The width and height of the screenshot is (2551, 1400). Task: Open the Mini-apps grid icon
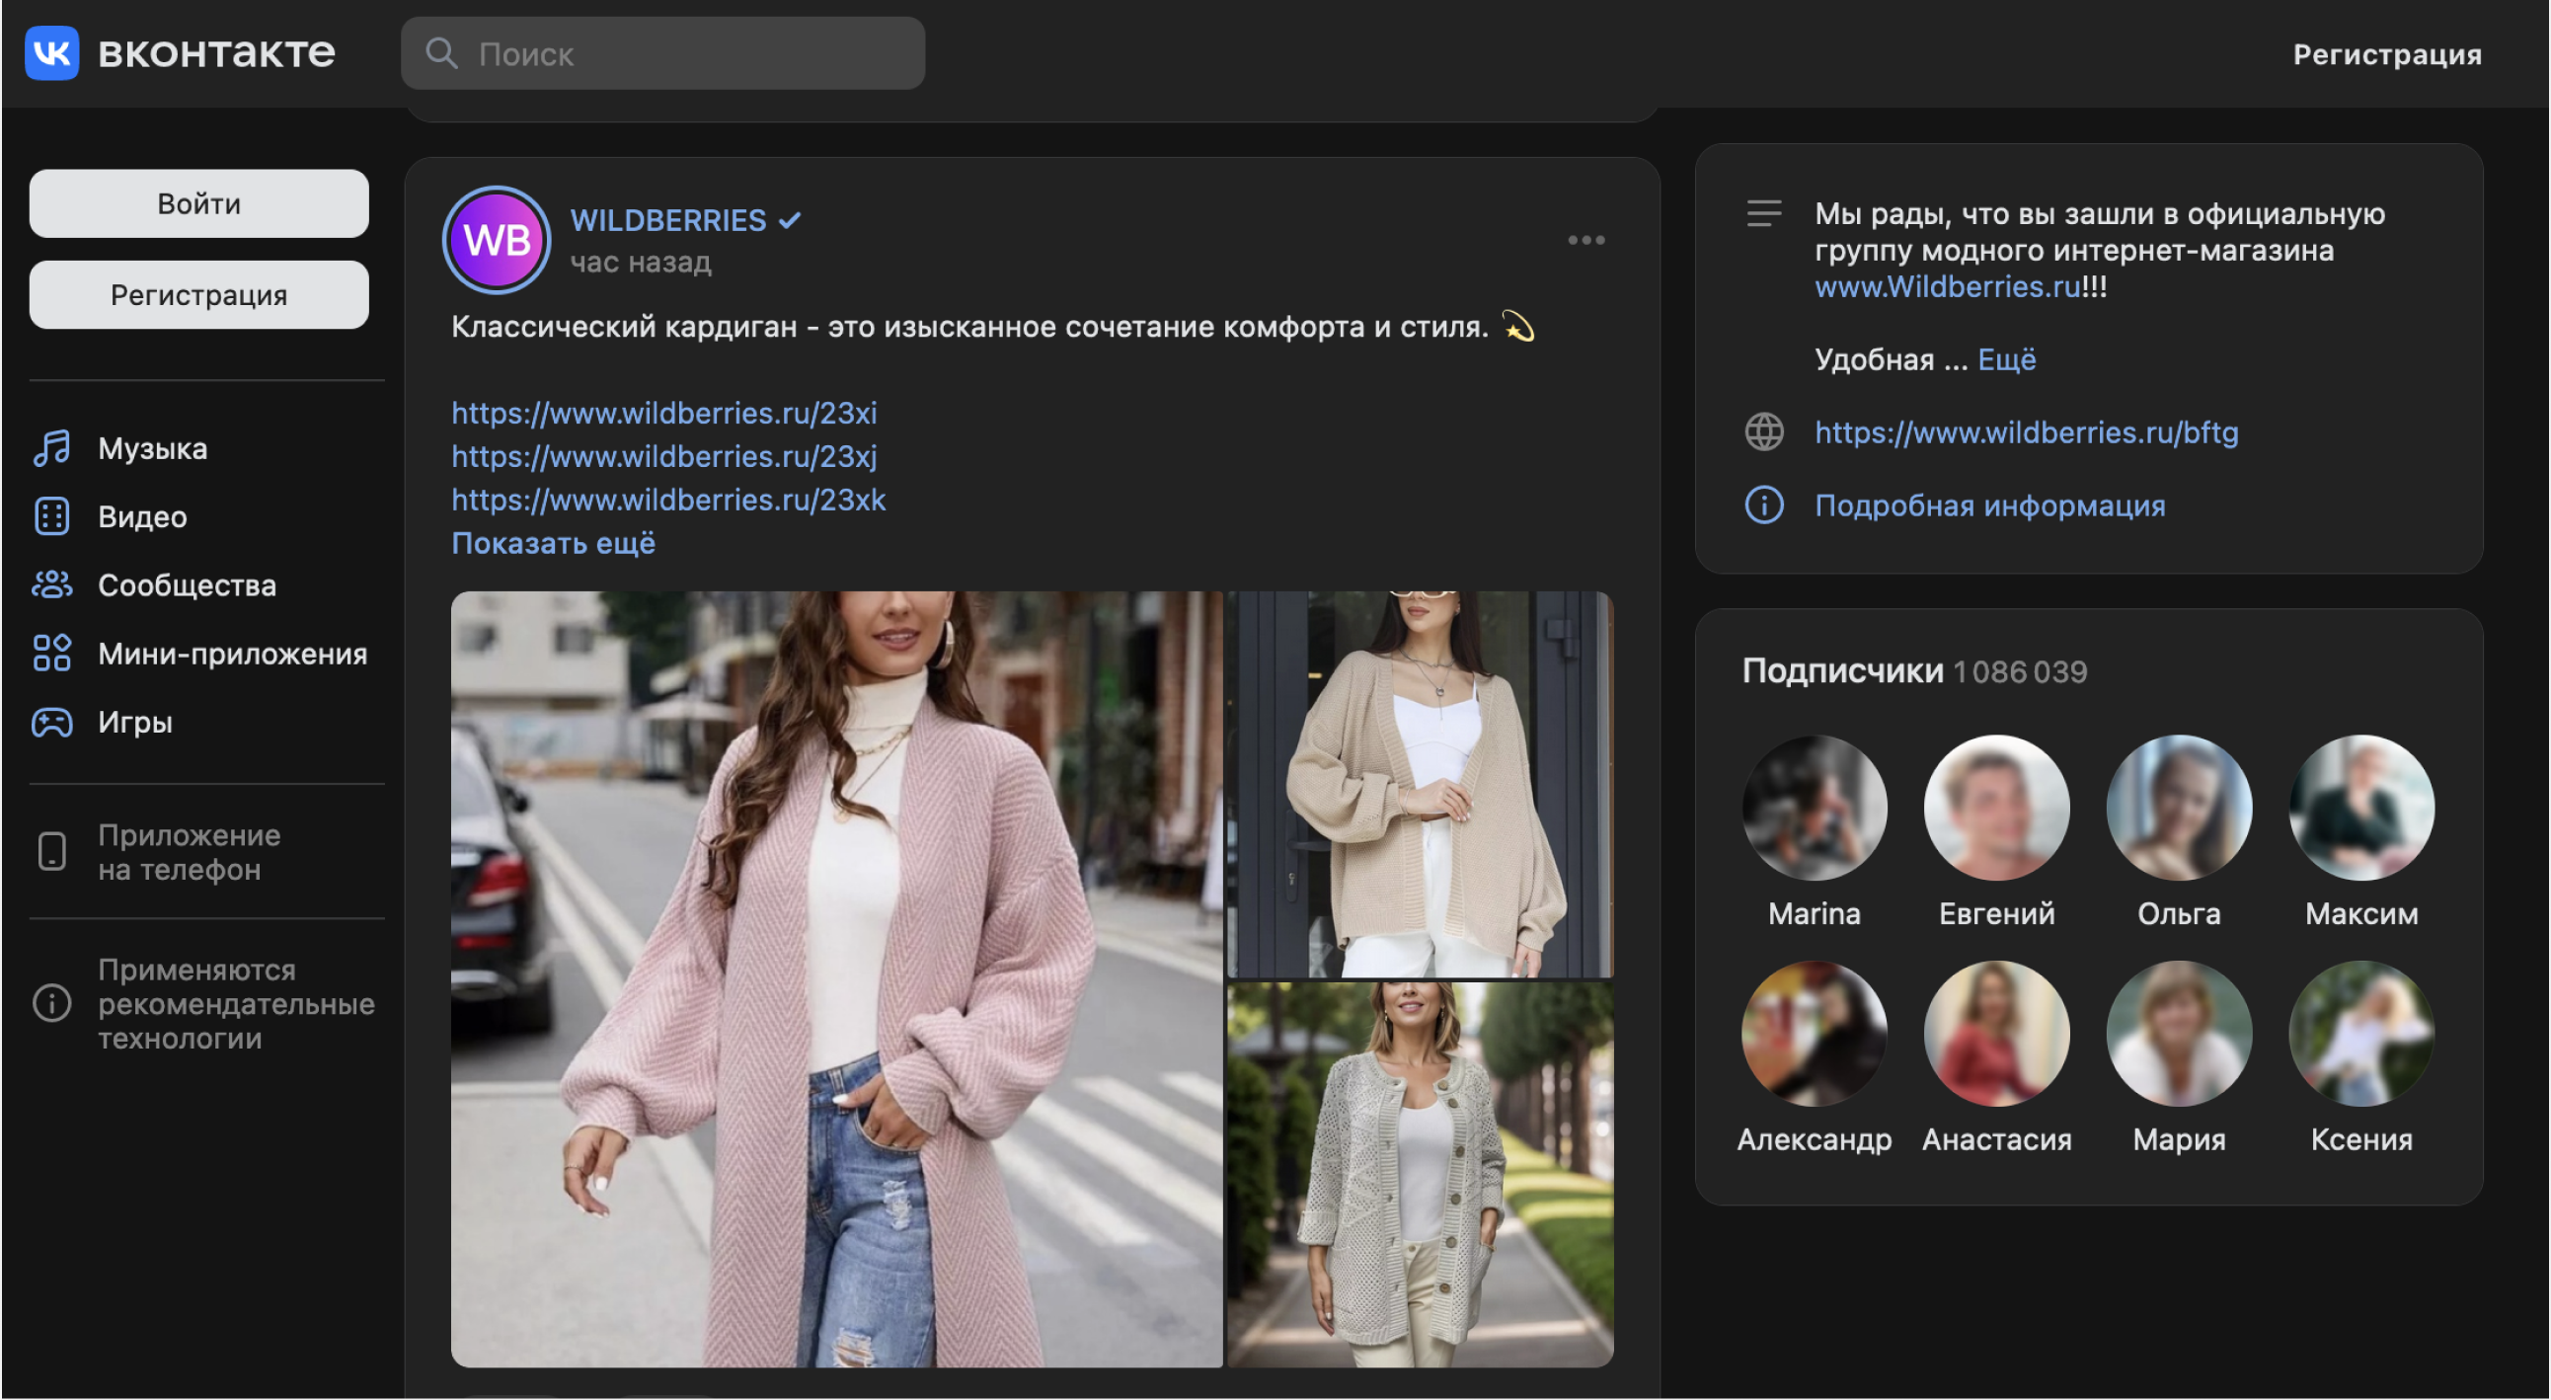(x=51, y=654)
